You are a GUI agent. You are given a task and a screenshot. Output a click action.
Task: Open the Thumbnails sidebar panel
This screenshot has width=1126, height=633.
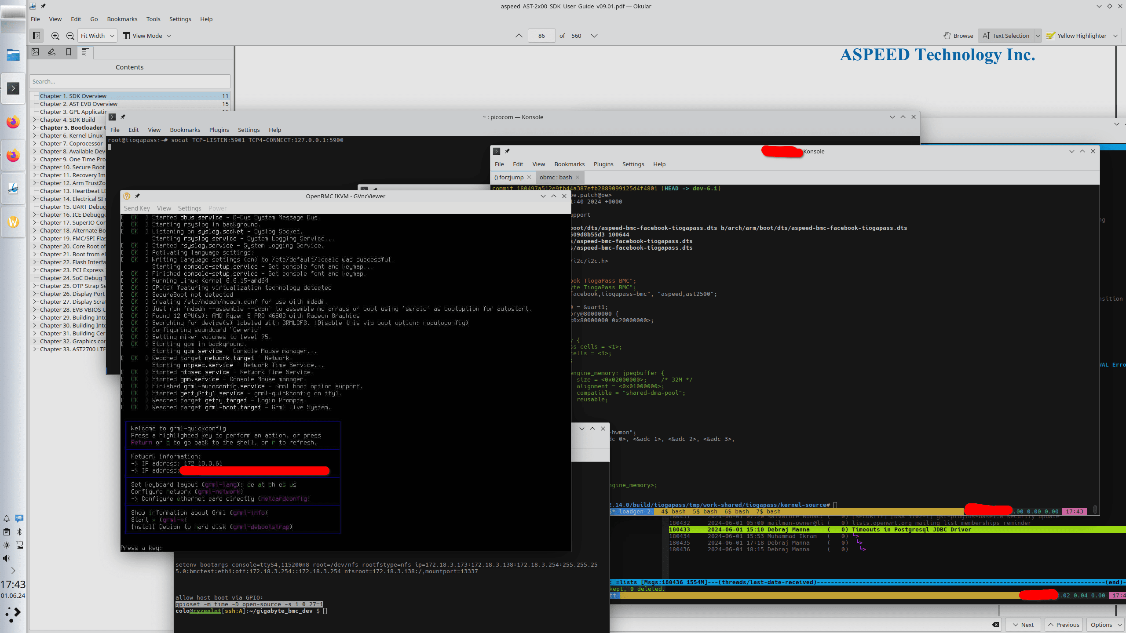(x=35, y=52)
